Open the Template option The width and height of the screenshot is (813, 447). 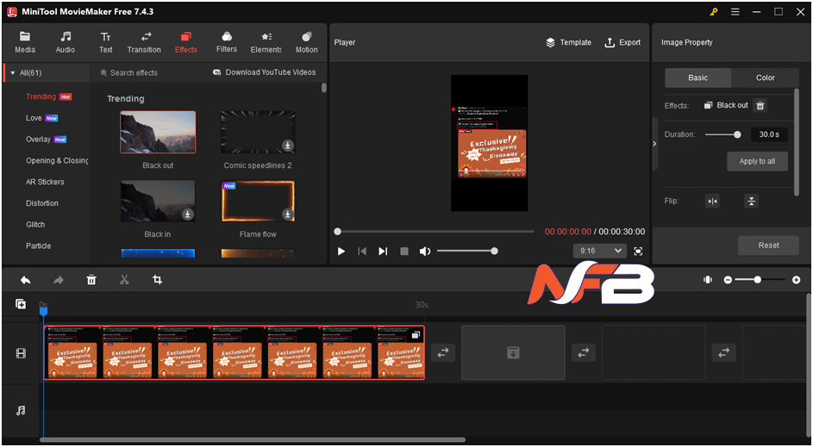[x=569, y=42]
